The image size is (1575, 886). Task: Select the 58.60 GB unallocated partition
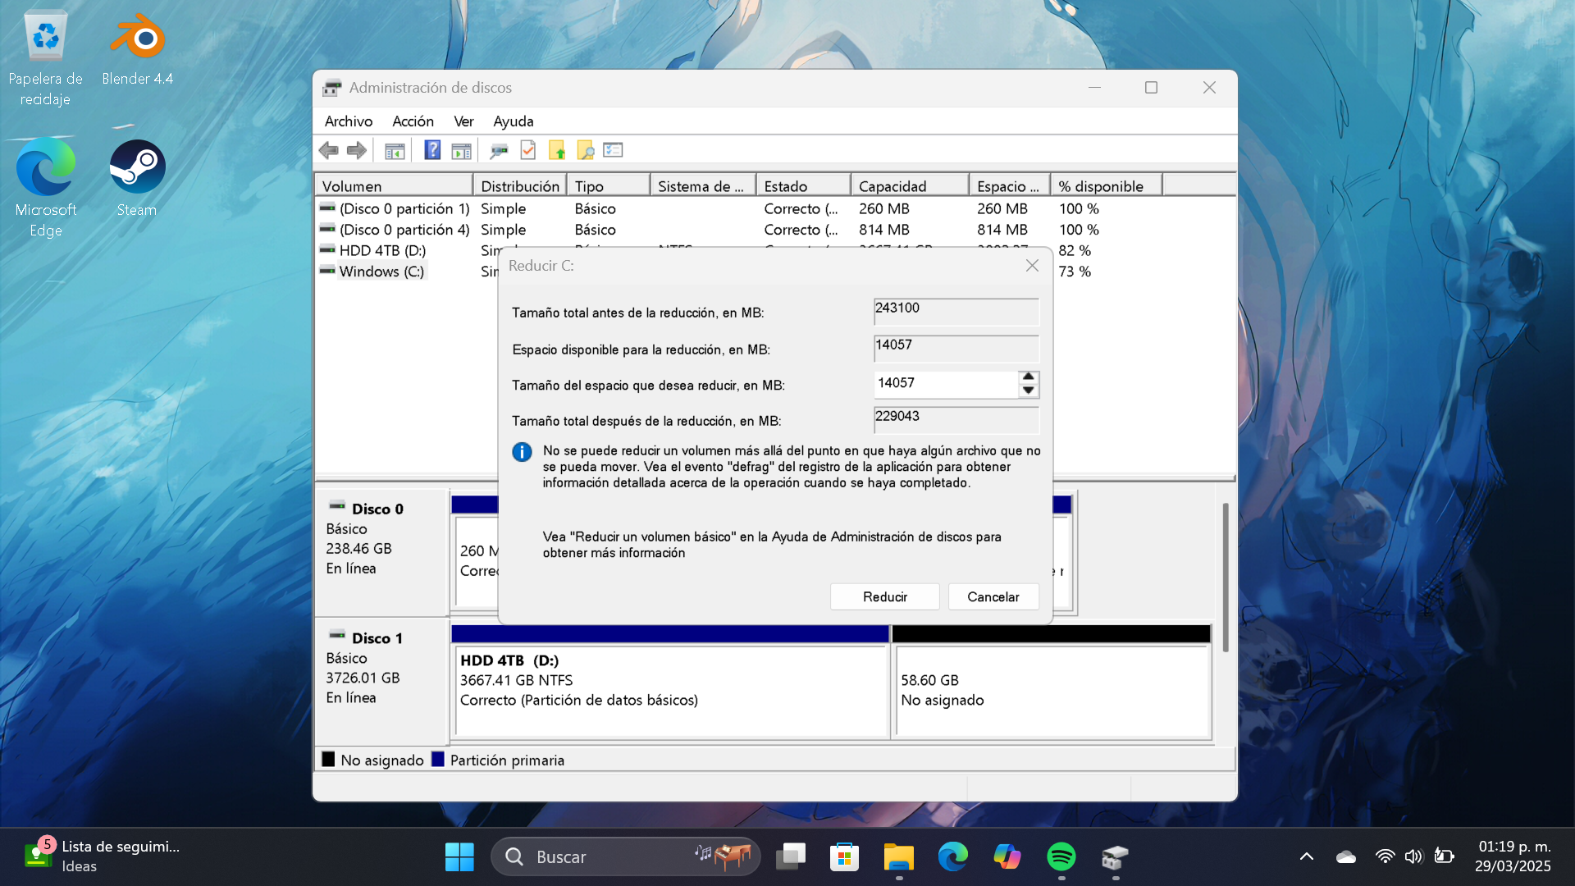[1052, 691]
